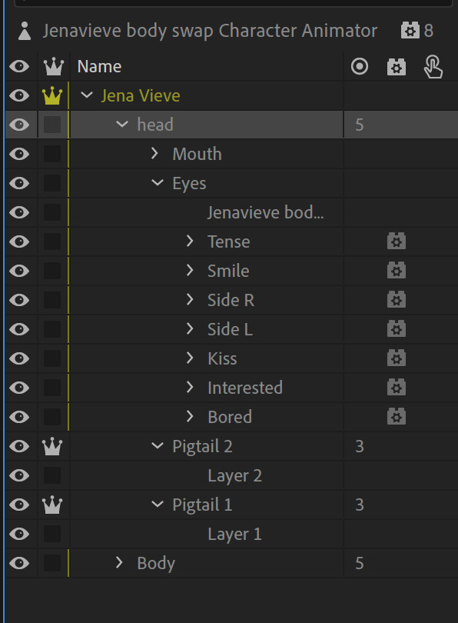Expand the Bored group
Viewport: 458px width, 623px height.
(x=190, y=416)
